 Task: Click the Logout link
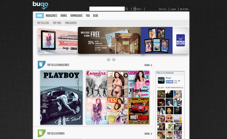tap(173, 9)
